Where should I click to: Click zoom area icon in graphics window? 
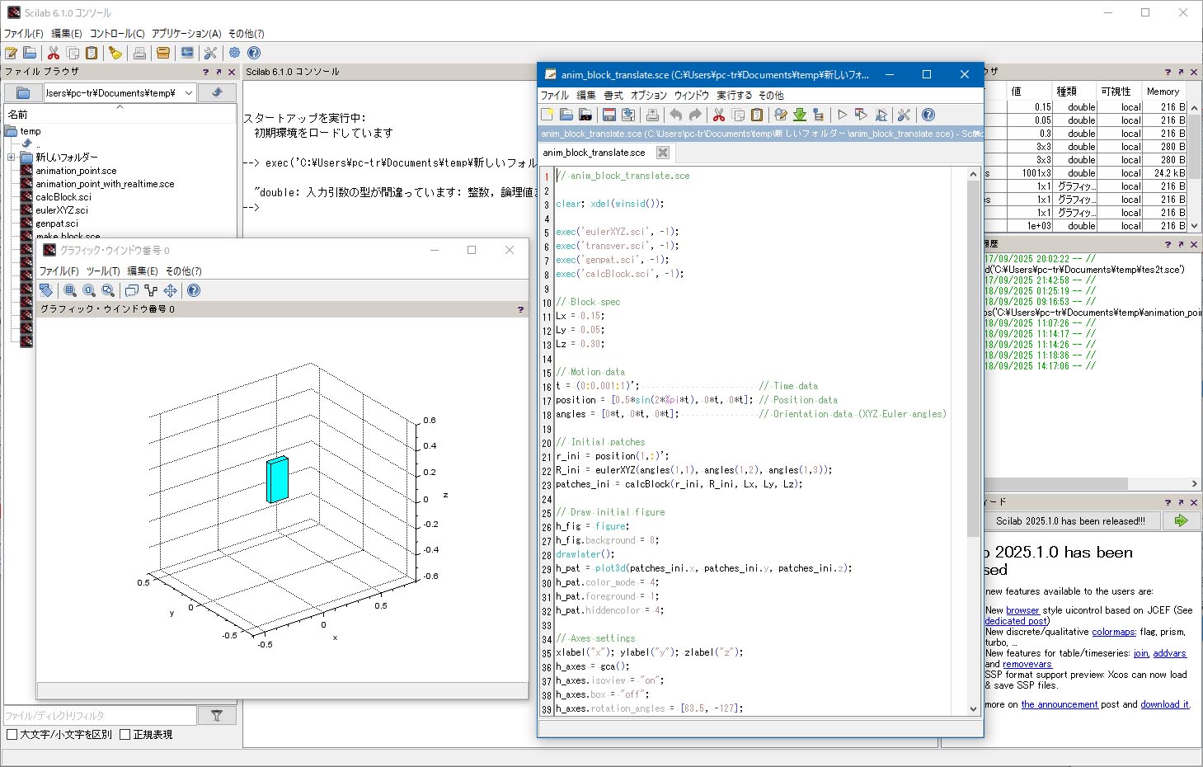[70, 290]
